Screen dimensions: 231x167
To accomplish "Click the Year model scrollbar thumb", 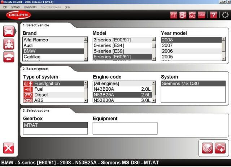I will pos(223,46).
